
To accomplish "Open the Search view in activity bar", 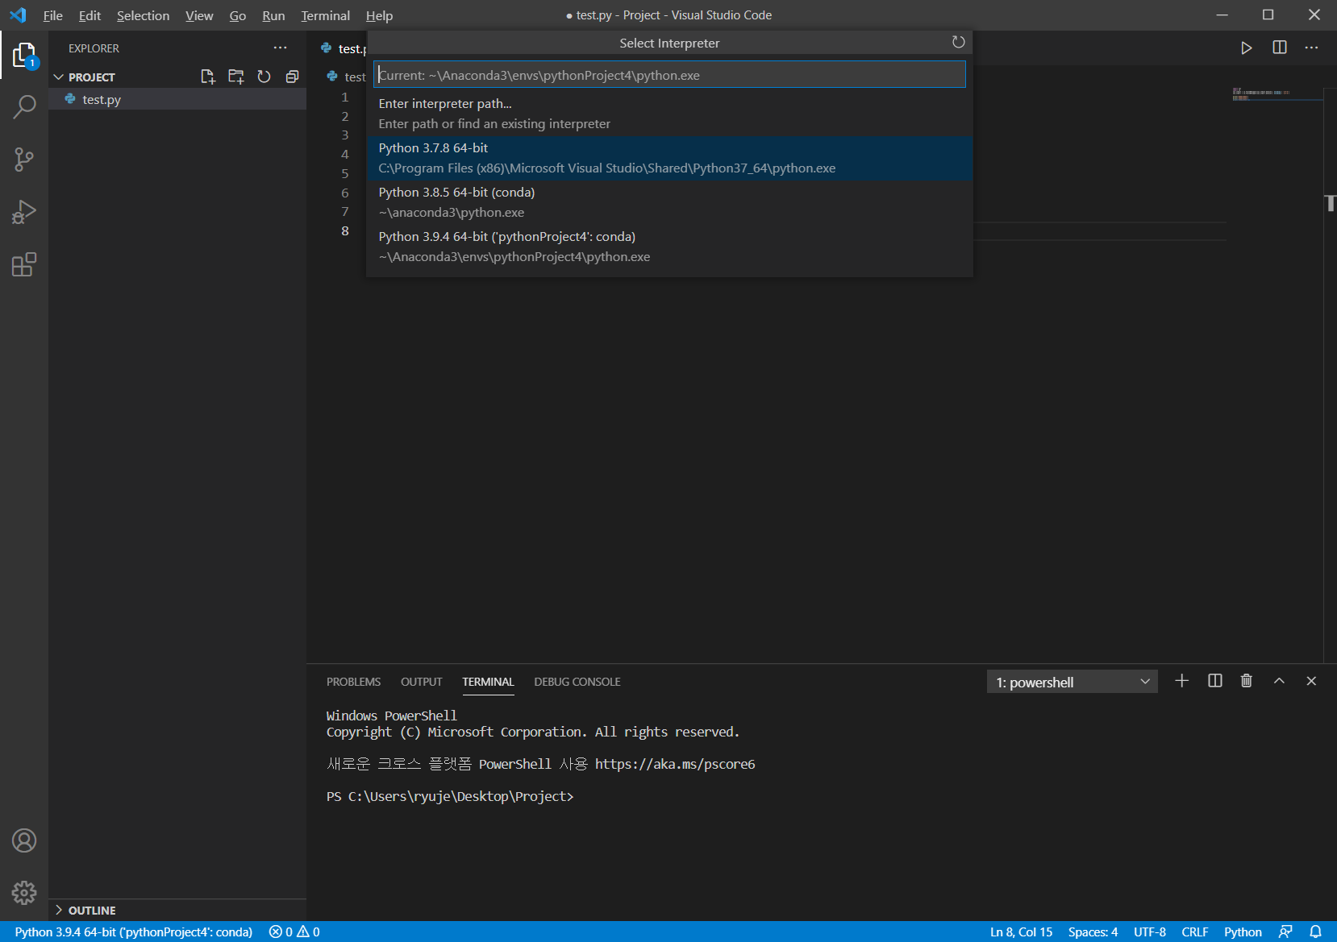I will tap(24, 106).
